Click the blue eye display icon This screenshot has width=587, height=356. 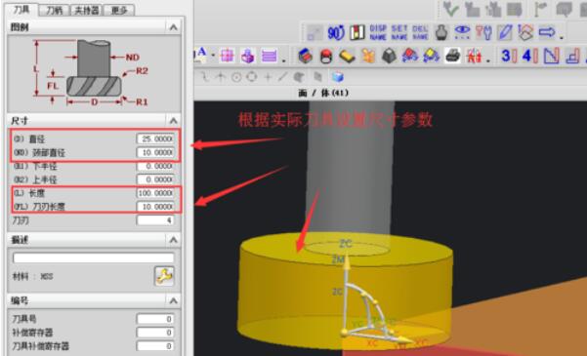(462, 32)
